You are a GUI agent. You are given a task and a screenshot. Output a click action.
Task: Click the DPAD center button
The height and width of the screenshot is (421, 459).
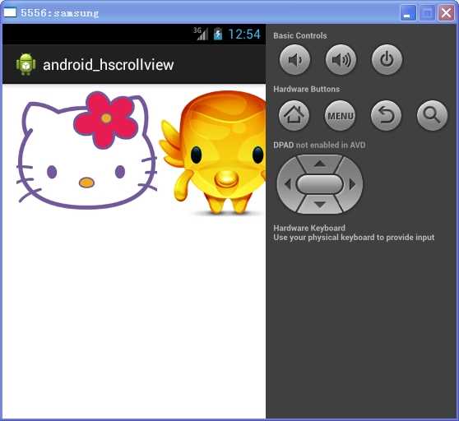[320, 184]
